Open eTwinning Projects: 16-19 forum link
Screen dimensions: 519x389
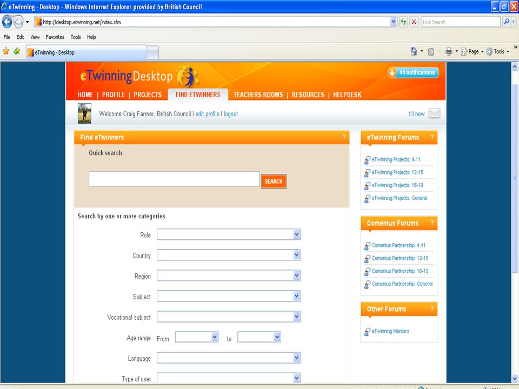tap(397, 185)
